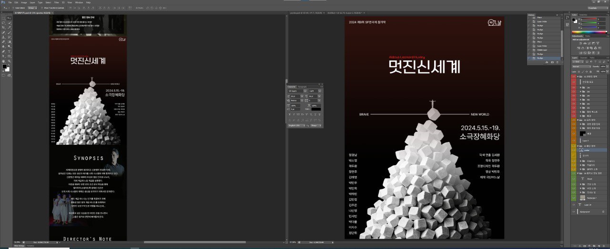Click the History panel trash icon
Screen dimensions: 610x249
[x=558, y=62]
